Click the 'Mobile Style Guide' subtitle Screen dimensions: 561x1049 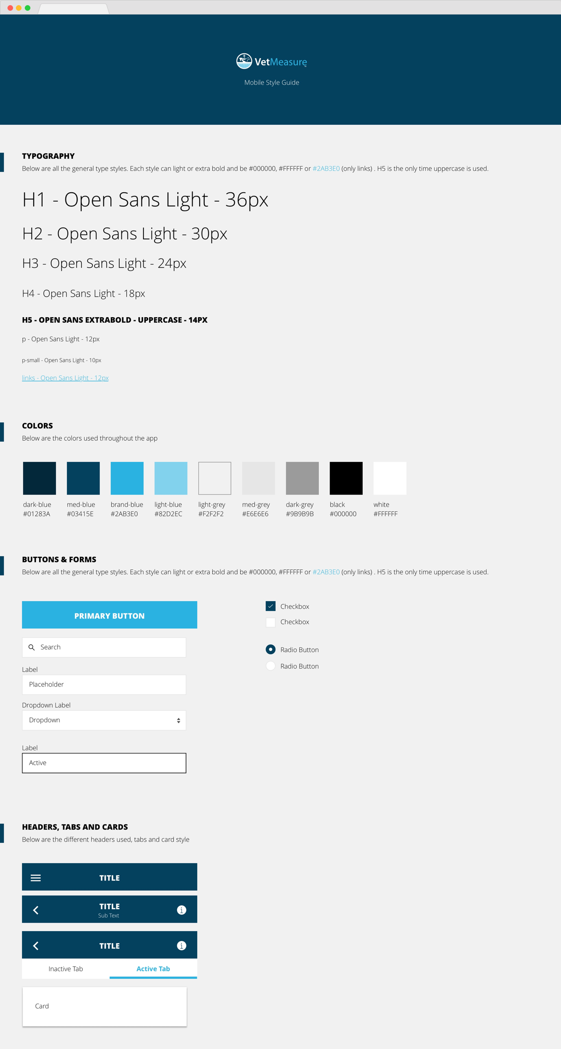(x=272, y=82)
